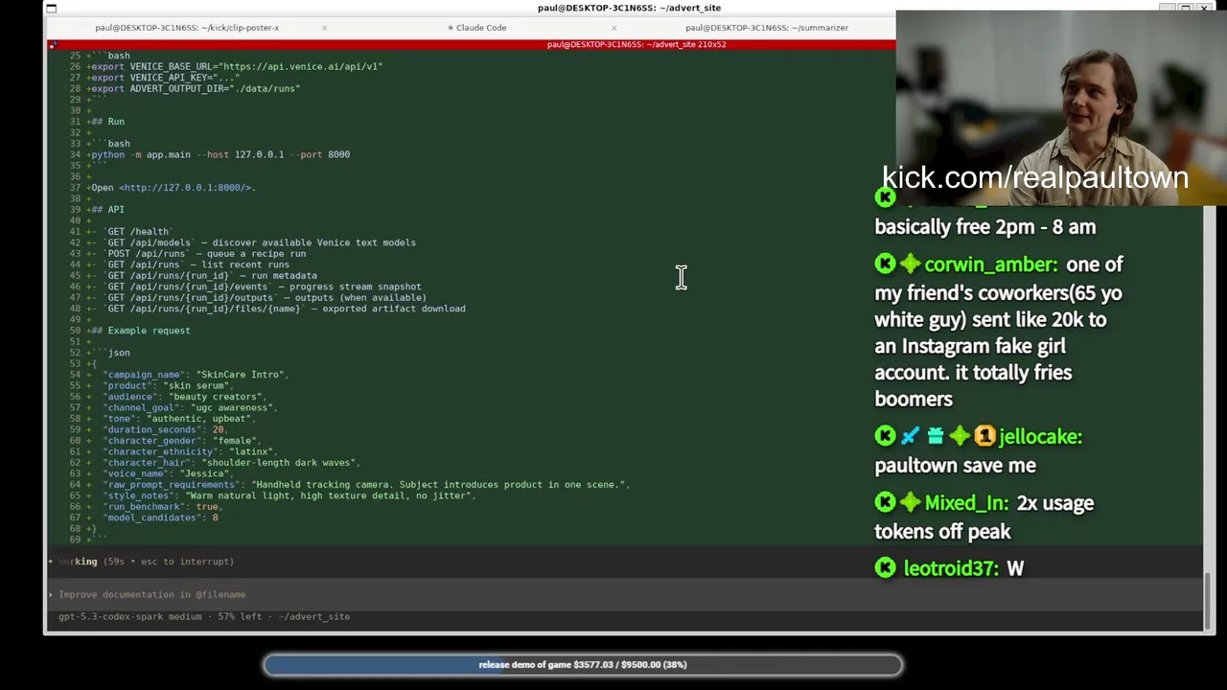1227x690 pixels.
Task: Open corwin_amber's username in chat
Action: pyautogui.click(x=991, y=264)
